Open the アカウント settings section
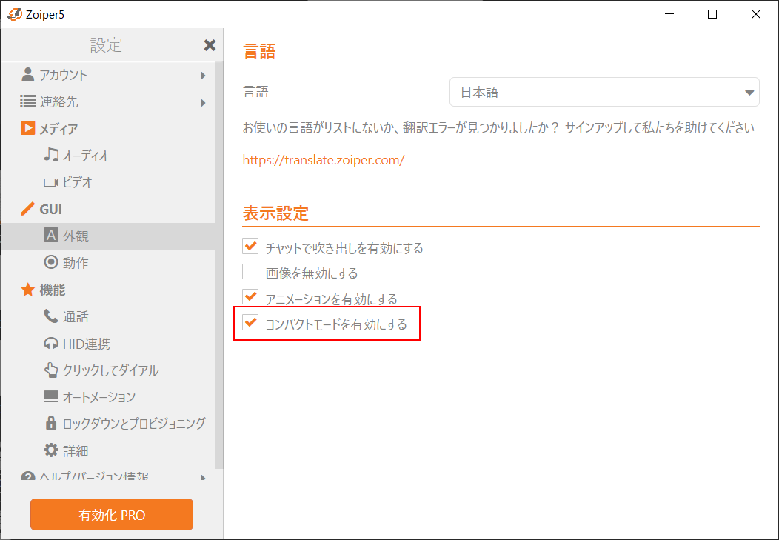Image resolution: width=779 pixels, height=540 pixels. 108,75
